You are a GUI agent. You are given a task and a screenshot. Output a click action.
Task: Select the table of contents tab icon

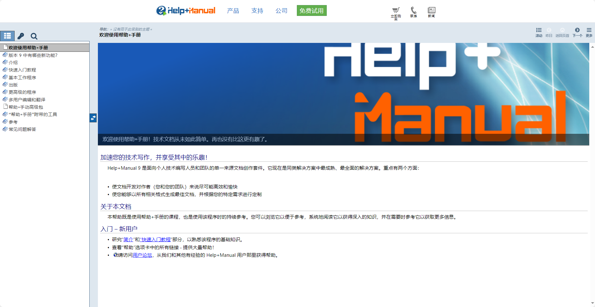[x=7, y=36]
